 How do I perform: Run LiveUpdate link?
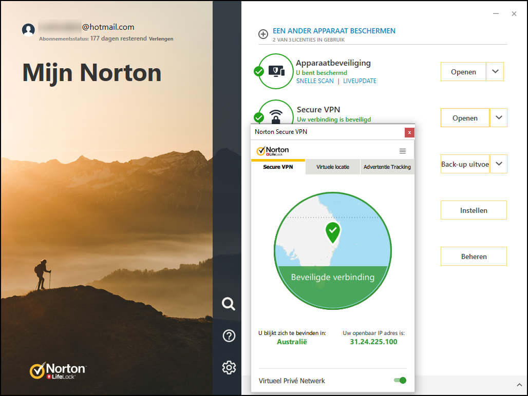pyautogui.click(x=360, y=81)
